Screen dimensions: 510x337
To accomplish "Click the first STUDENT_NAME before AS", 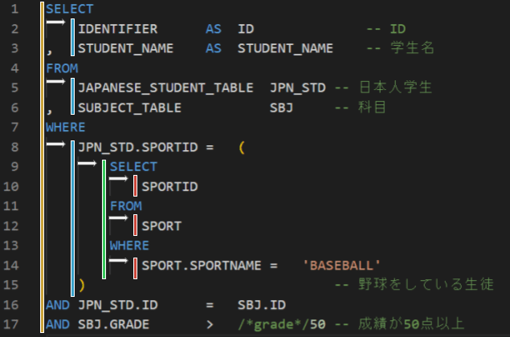I will pyautogui.click(x=125, y=48).
